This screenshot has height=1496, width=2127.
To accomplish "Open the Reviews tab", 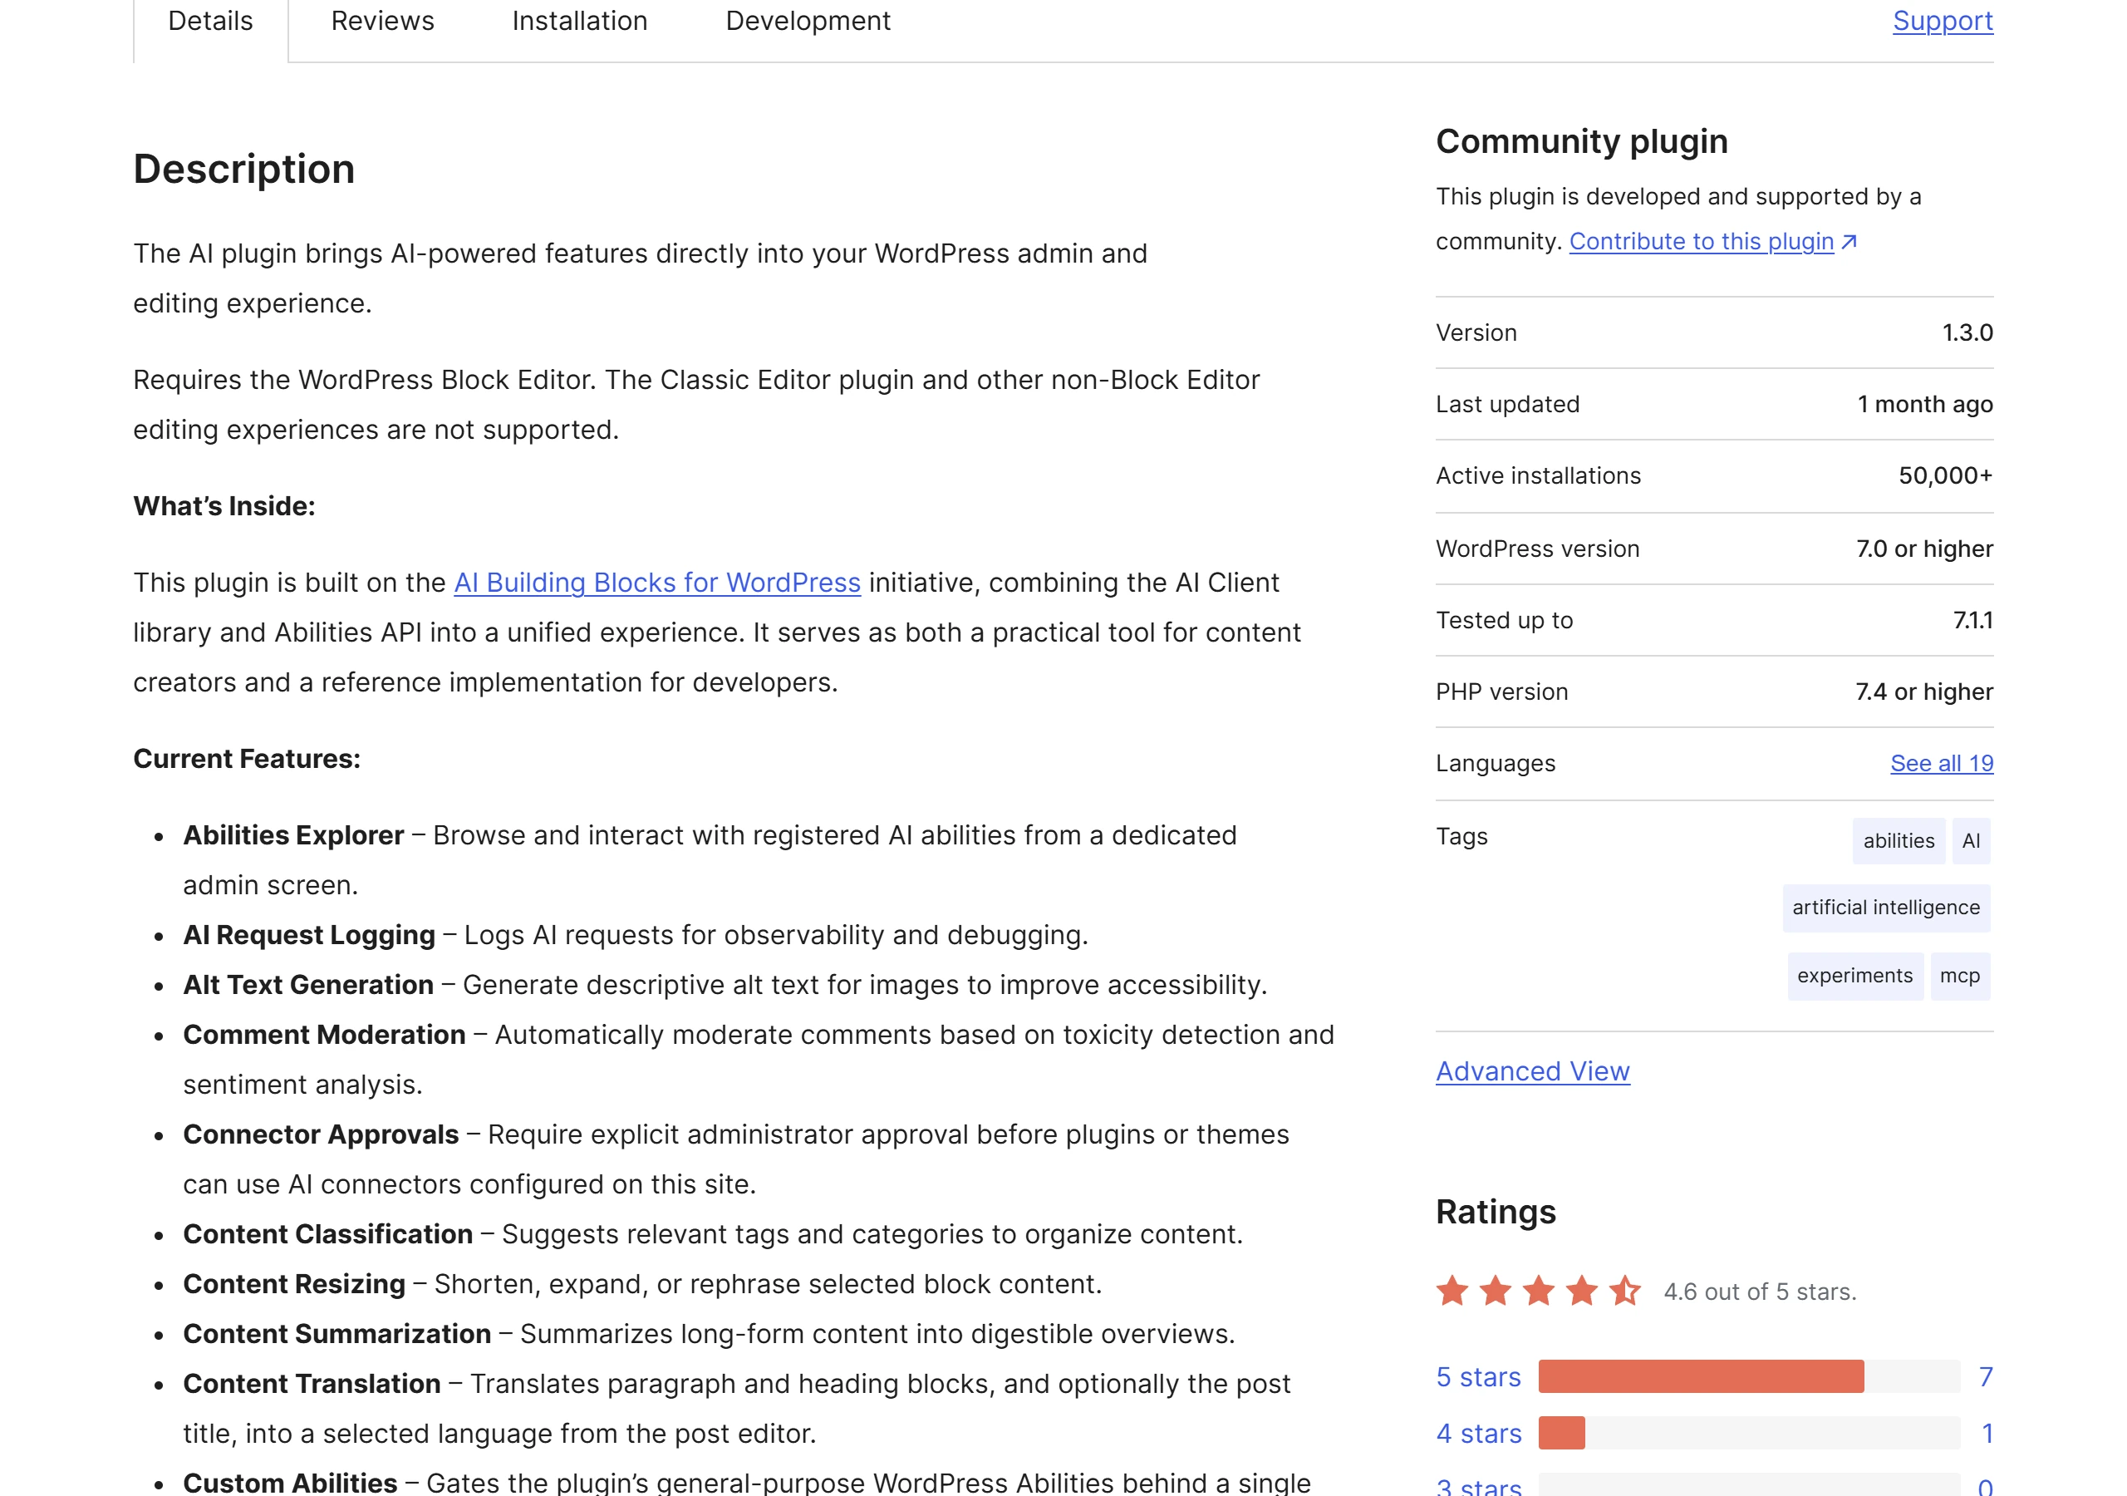I will pos(382,22).
